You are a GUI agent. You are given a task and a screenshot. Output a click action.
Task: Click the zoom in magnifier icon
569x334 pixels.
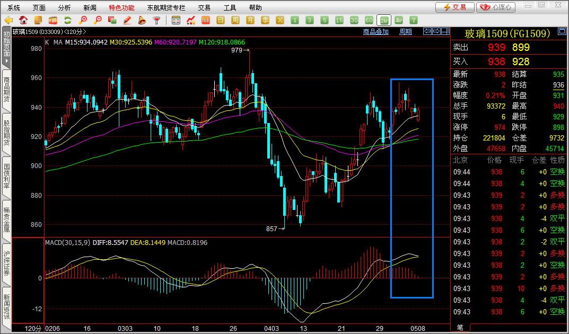coord(83,20)
